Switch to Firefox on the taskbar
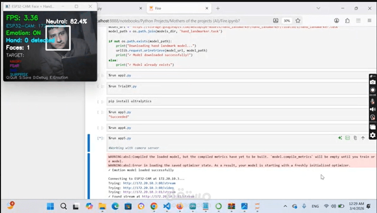Screen dimensions: 377x213 (x=180, y=206)
